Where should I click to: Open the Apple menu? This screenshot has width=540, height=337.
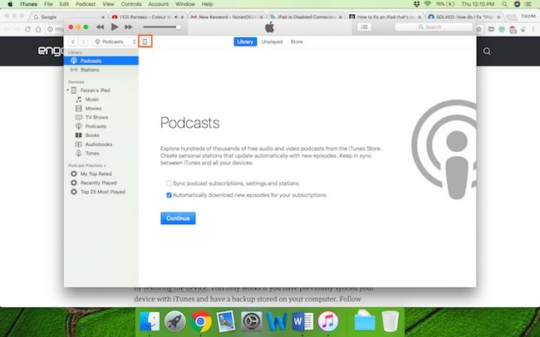coord(10,4)
